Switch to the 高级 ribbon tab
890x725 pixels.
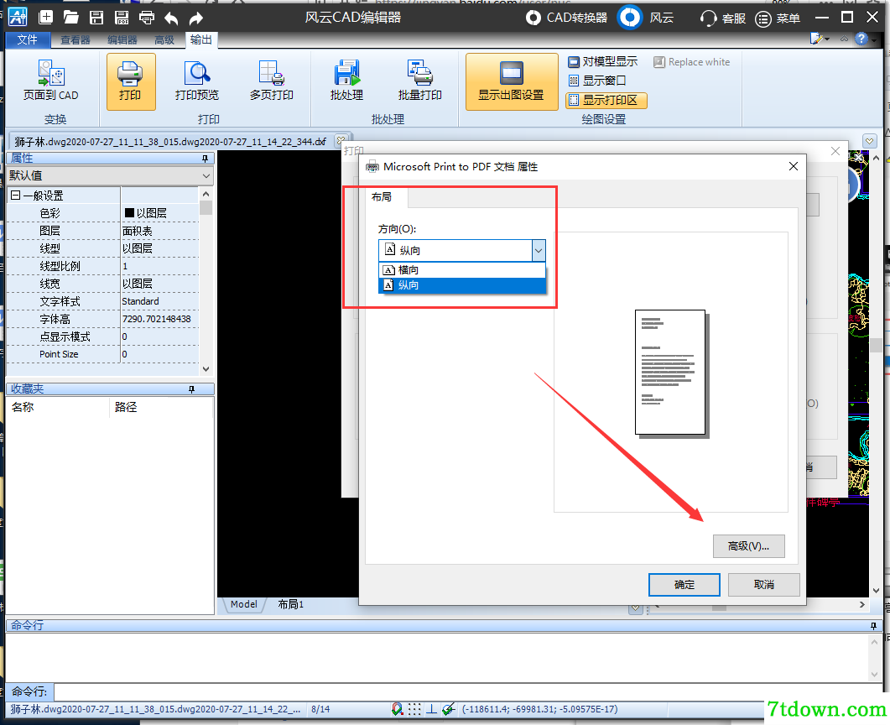coord(164,39)
